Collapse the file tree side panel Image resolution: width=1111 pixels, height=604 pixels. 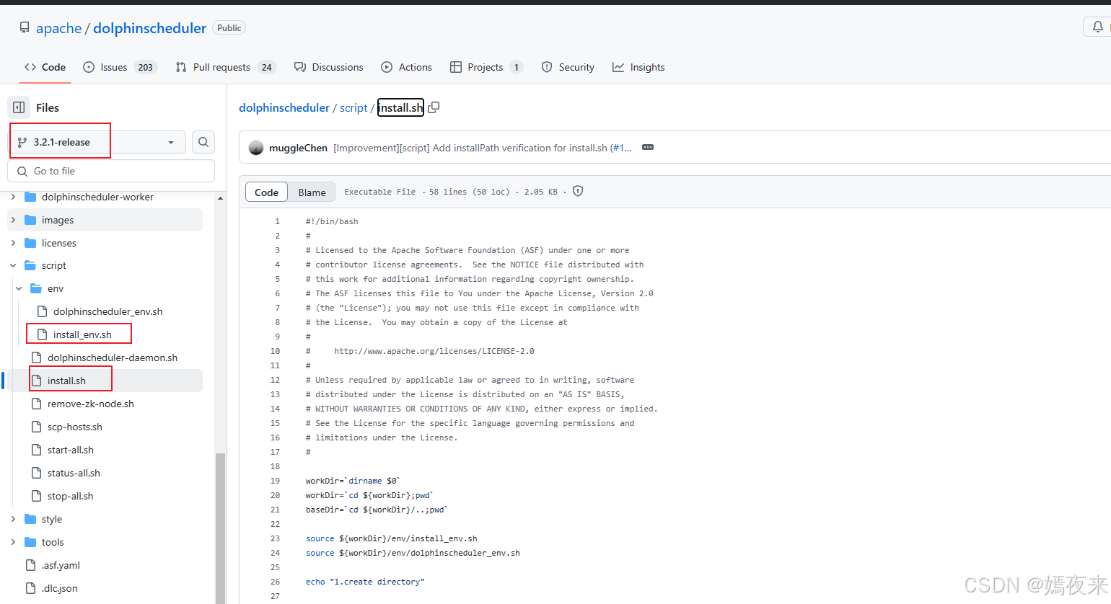click(19, 107)
